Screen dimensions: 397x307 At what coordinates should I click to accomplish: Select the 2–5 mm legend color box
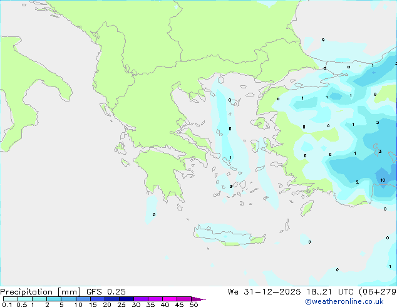pos(54,299)
